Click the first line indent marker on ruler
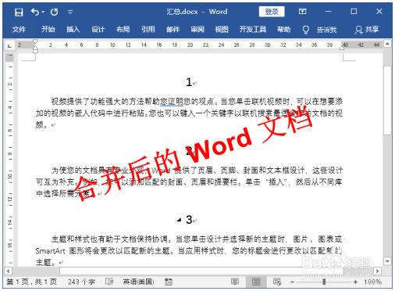Screen dimensions: 395x291 (35, 41)
